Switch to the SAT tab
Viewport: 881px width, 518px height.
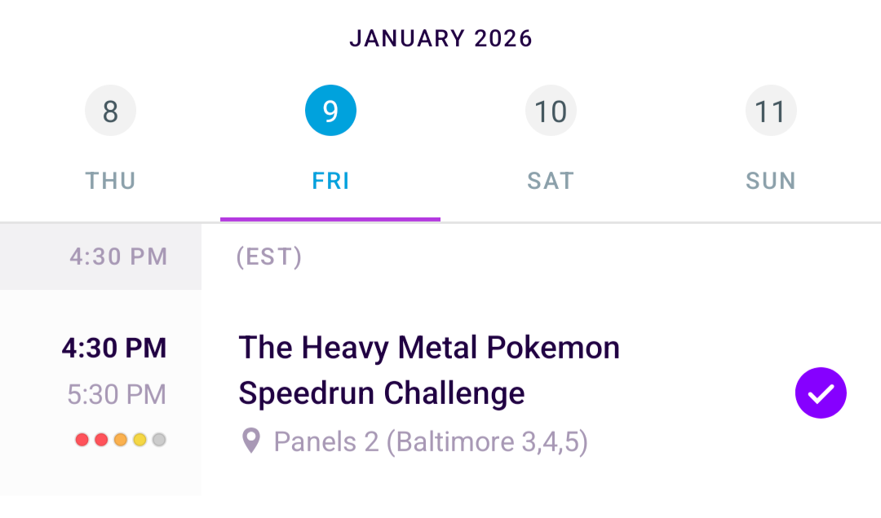[x=551, y=181]
